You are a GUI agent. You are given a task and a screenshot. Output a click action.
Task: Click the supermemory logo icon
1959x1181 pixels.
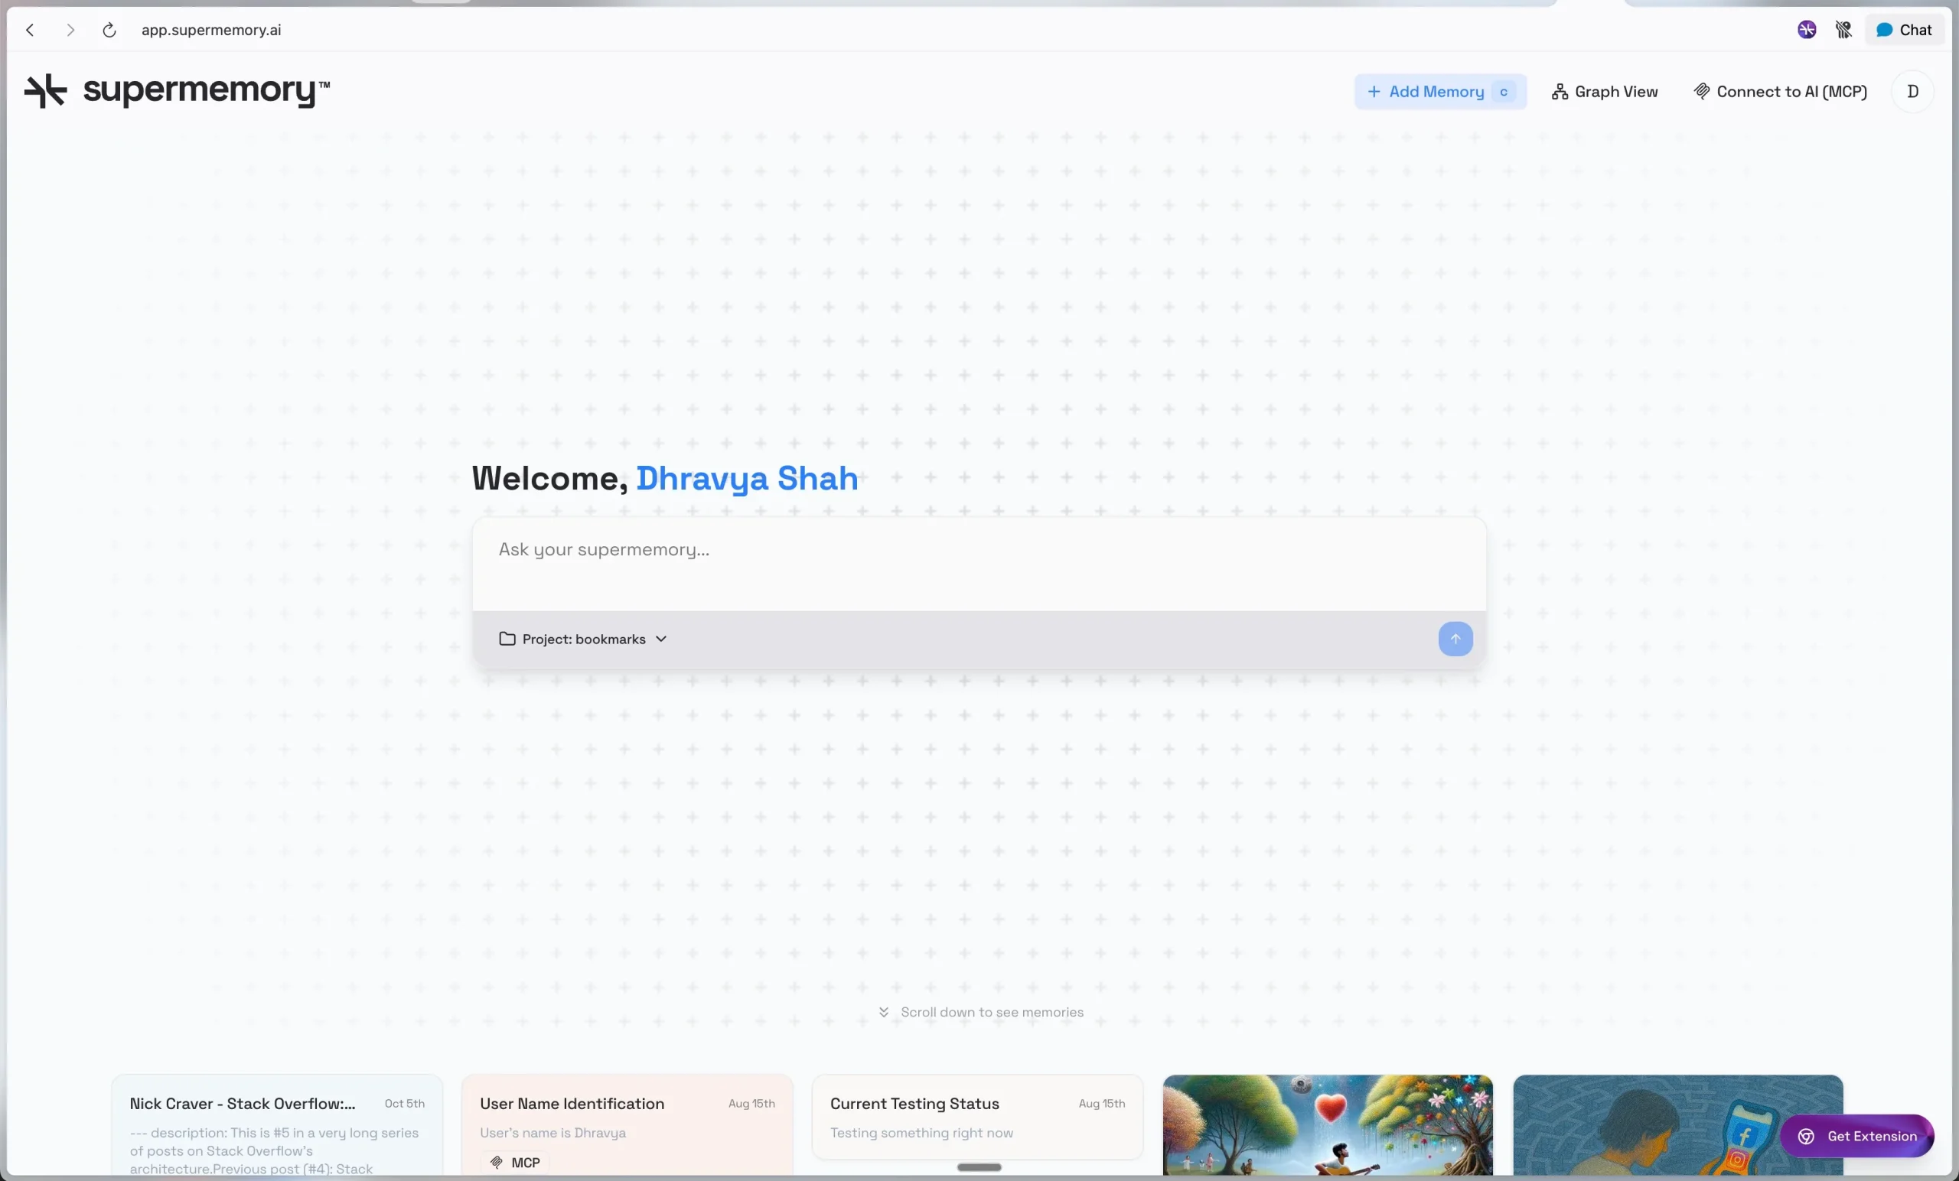click(x=45, y=90)
